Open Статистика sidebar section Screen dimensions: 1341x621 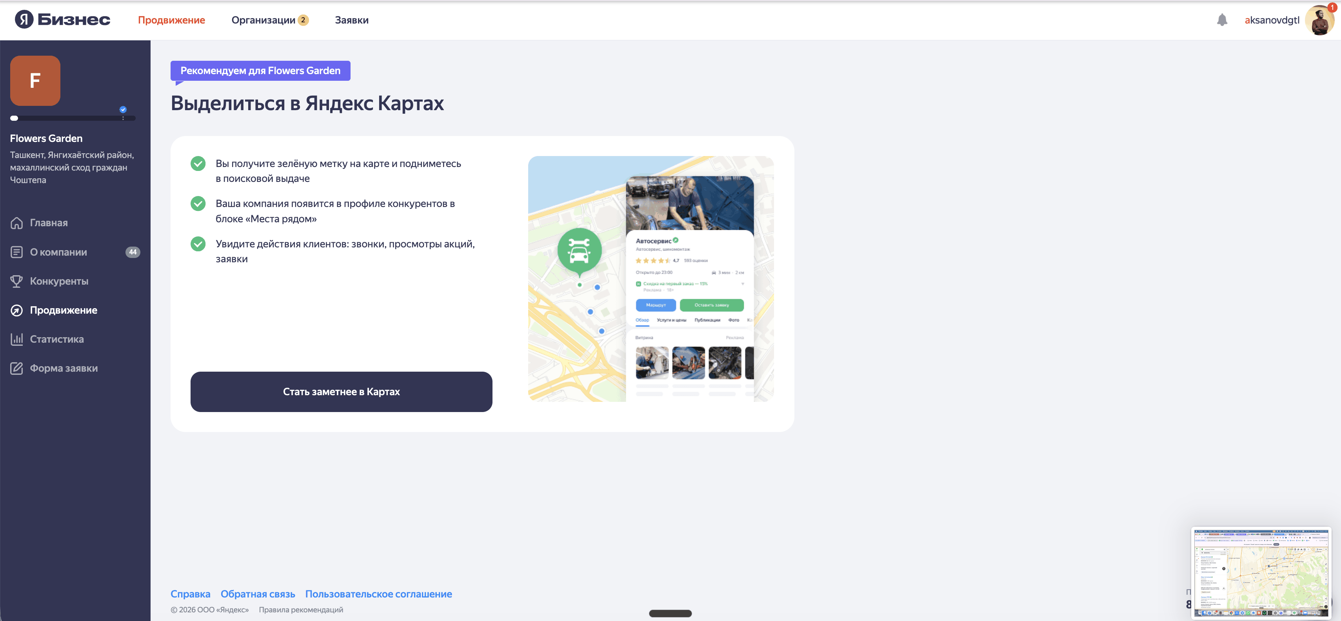click(57, 340)
